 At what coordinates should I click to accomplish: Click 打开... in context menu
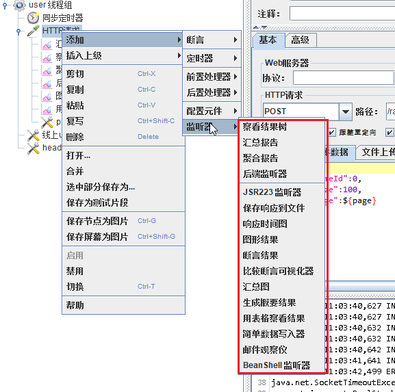point(123,155)
